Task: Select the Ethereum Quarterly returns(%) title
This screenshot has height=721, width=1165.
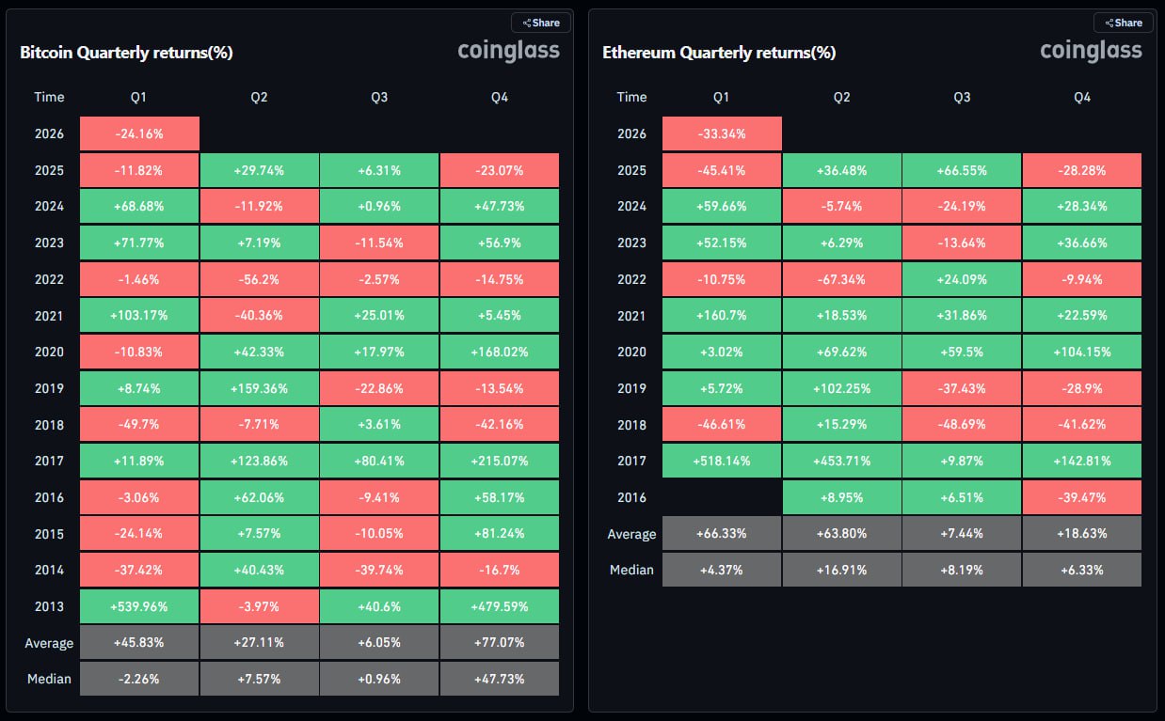Action: [719, 53]
